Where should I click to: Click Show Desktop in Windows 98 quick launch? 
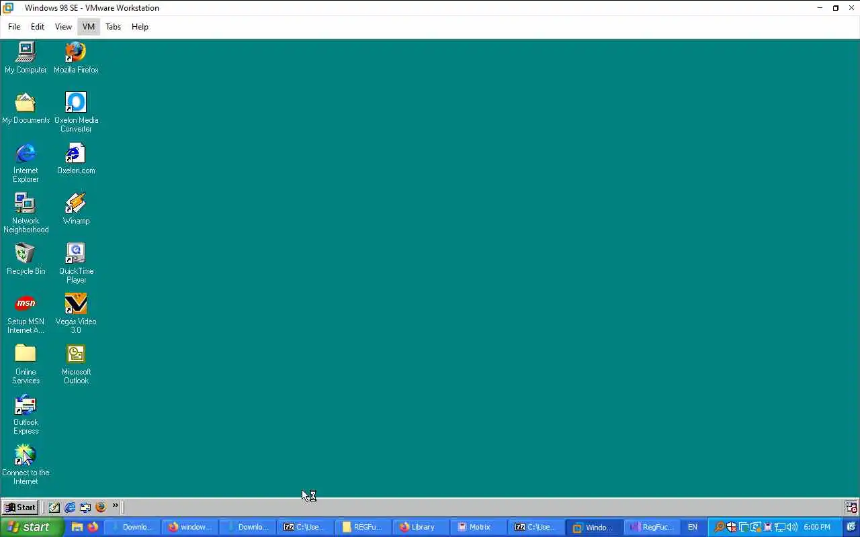54,507
